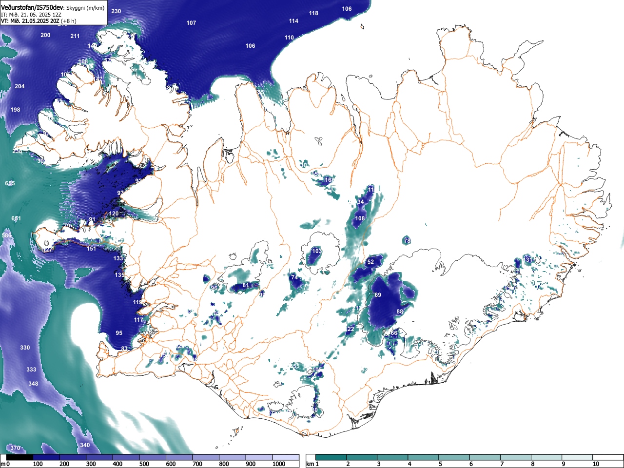624x468 pixels.
Task: Click the visibility value '55' on the map
Action: click(x=296, y=366)
